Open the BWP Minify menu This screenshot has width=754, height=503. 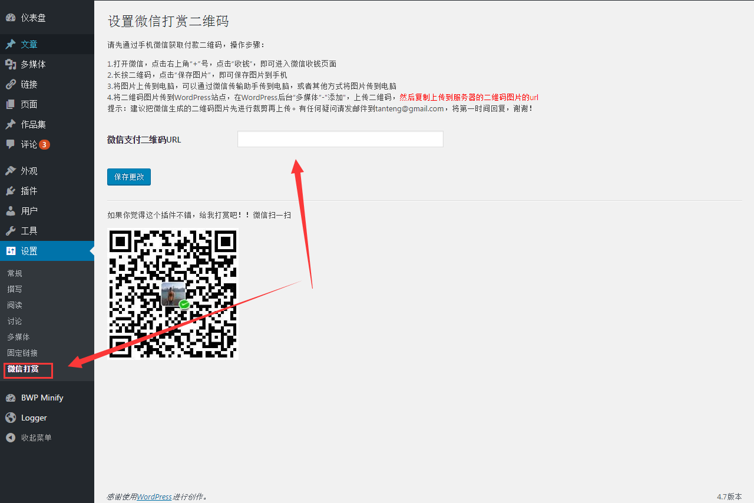47,398
